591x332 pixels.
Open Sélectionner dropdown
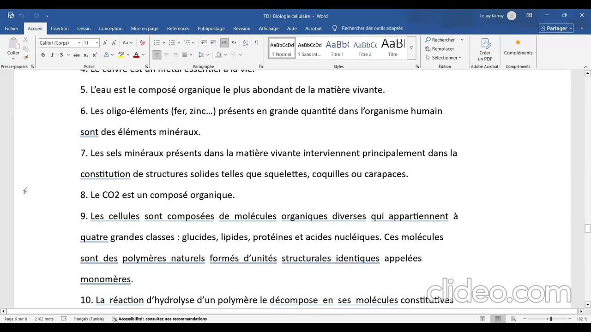click(444, 58)
